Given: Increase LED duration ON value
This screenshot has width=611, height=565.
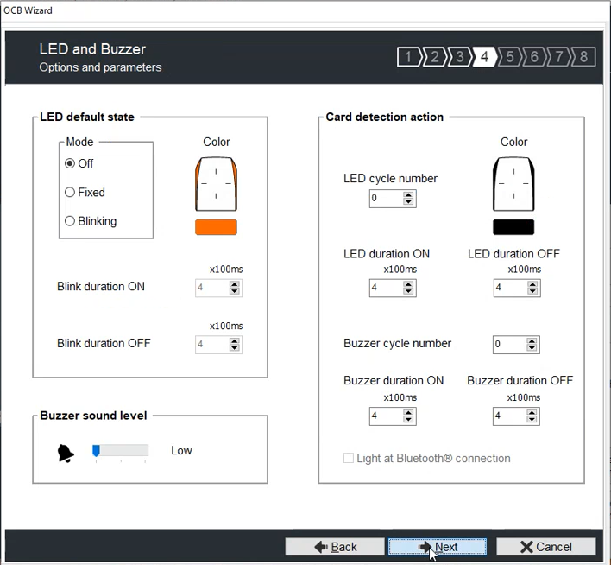Looking at the screenshot, I should point(409,284).
